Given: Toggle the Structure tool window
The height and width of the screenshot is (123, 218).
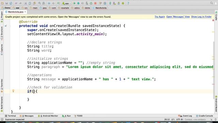Looking at the screenshot, I should [2, 33].
